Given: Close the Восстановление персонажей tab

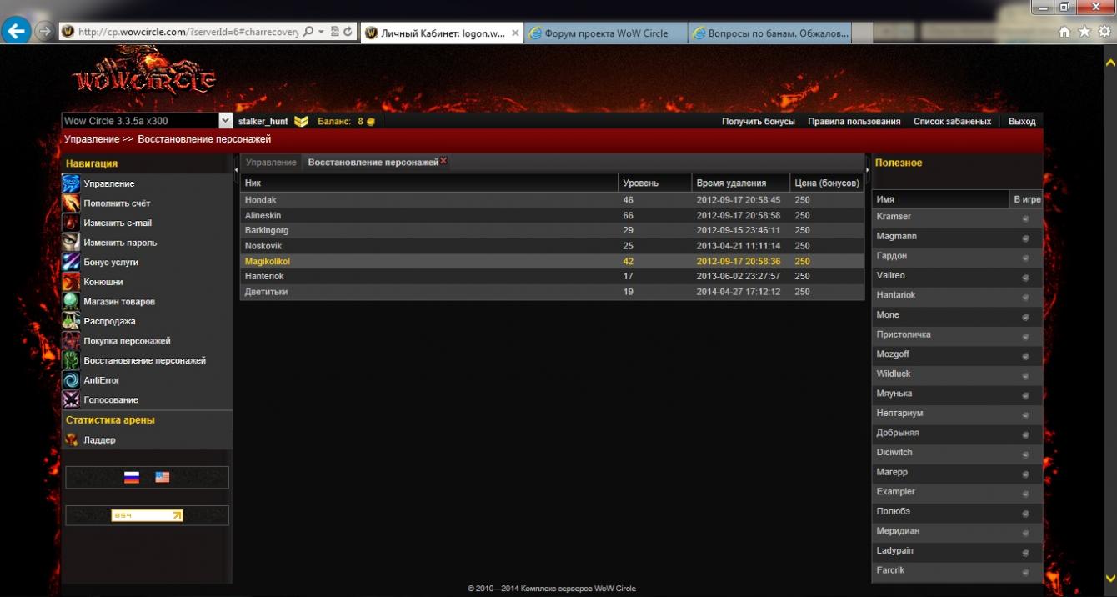Looking at the screenshot, I should click(443, 161).
